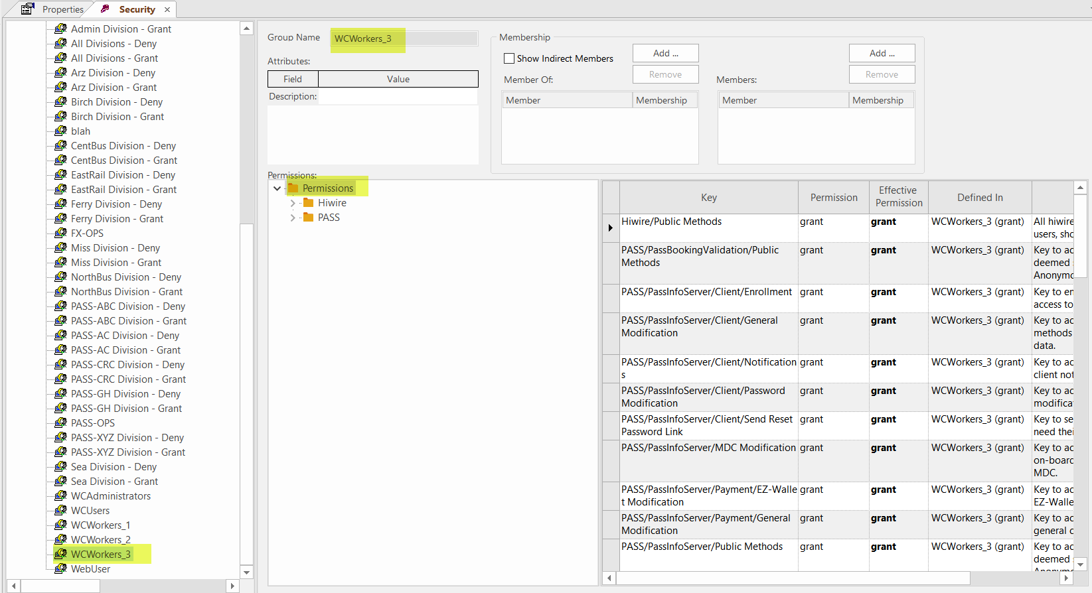Image resolution: width=1092 pixels, height=593 pixels.
Task: Click the PASS-OPS group icon
Action: 60,423
